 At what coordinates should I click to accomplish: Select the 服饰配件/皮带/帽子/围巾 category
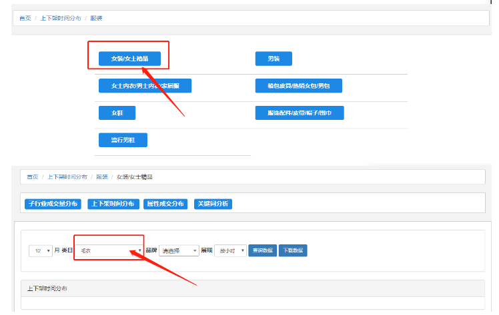click(300, 113)
